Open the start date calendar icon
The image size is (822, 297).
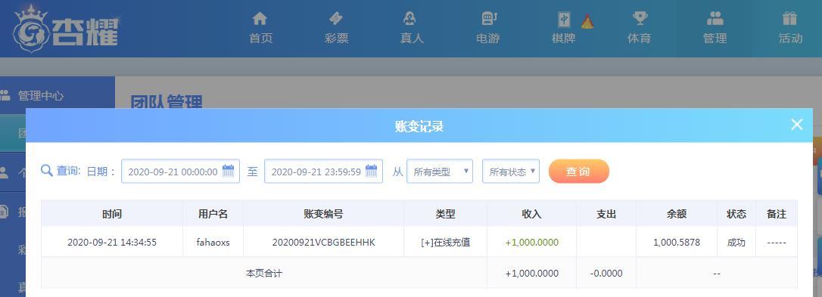228,171
